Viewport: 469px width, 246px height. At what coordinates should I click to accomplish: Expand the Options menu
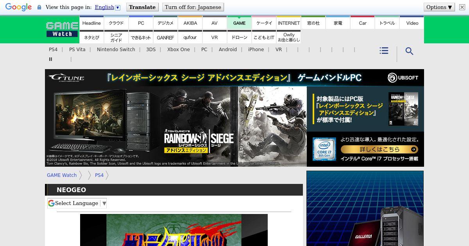439,7
